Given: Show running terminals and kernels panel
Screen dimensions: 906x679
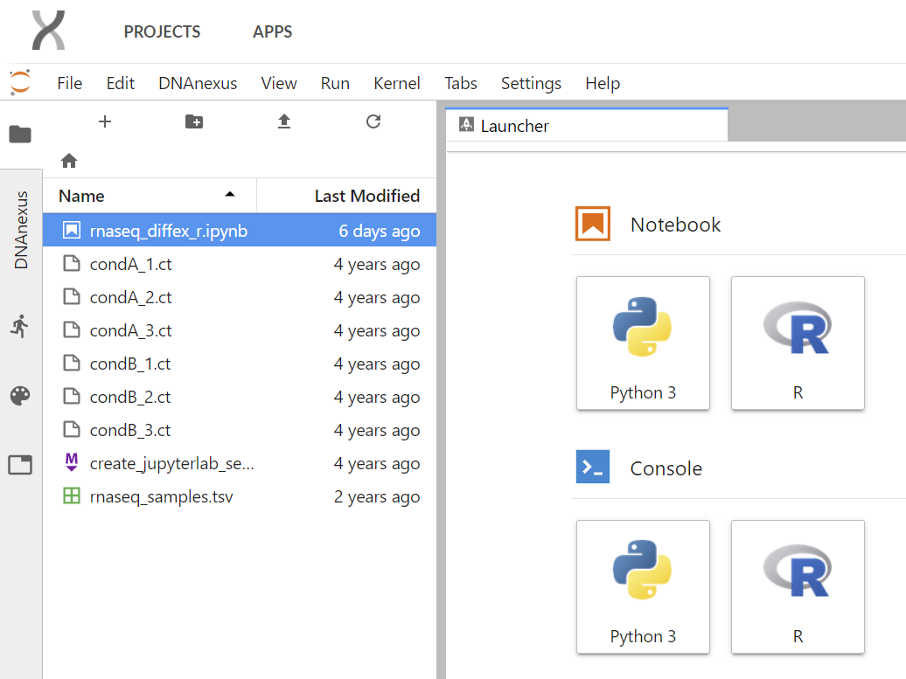Looking at the screenshot, I should [x=20, y=327].
